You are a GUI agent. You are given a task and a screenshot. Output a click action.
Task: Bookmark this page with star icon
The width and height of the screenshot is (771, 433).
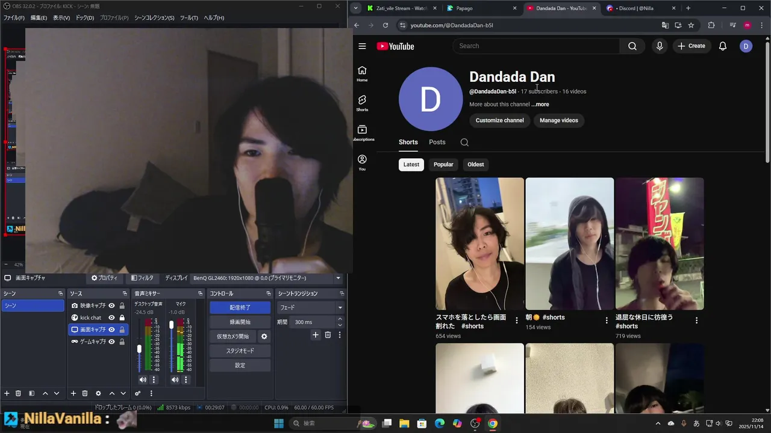pos(691,25)
